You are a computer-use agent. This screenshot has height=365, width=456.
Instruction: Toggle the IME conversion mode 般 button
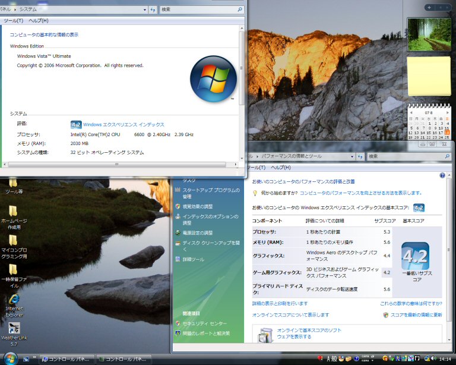(334, 358)
